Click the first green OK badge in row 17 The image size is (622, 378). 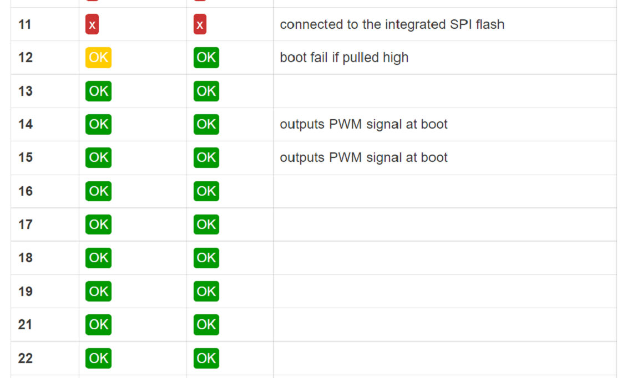(98, 224)
